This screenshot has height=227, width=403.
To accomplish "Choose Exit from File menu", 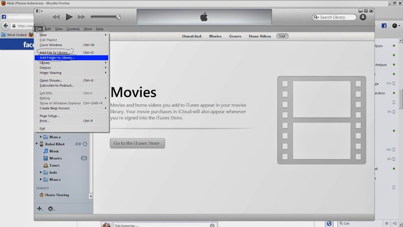I will point(71,128).
